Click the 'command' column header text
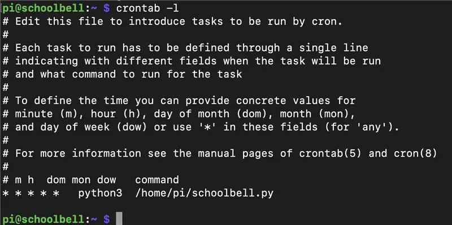Viewport: 452px width, 225px height. [x=157, y=180]
